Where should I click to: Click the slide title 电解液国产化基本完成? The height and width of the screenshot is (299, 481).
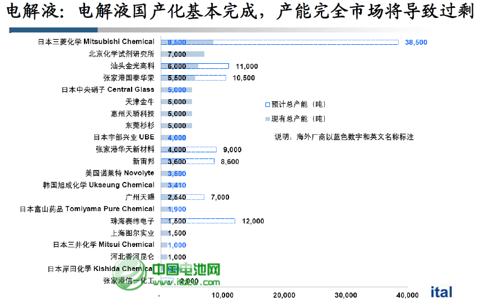click(240, 12)
